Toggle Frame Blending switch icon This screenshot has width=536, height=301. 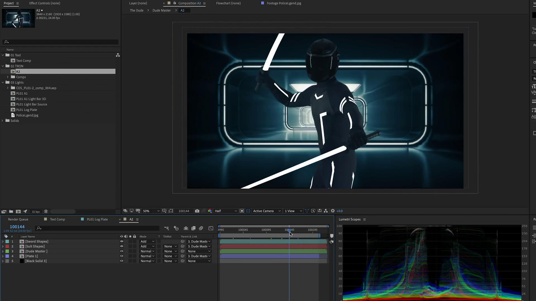click(193, 228)
